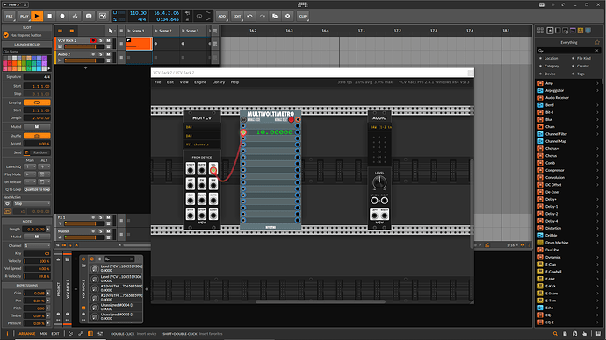Click the transport Play button

tap(37, 16)
